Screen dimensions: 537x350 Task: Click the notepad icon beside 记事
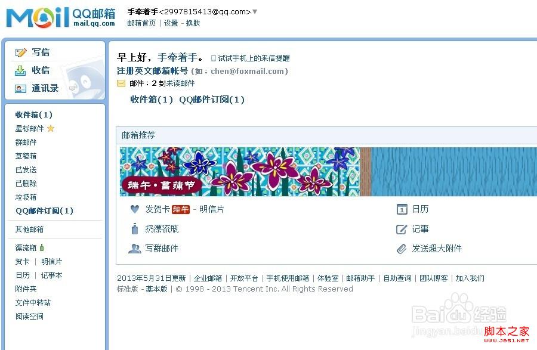tap(402, 229)
